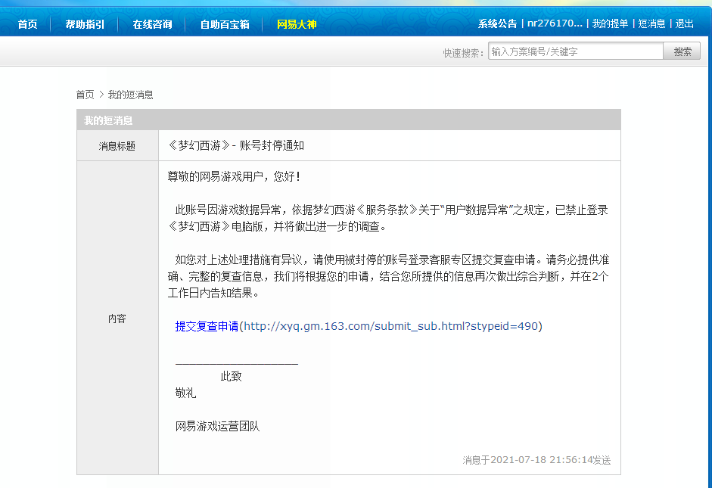Click the 敬礼 closing text
The width and height of the screenshot is (712, 488).
[x=185, y=393]
